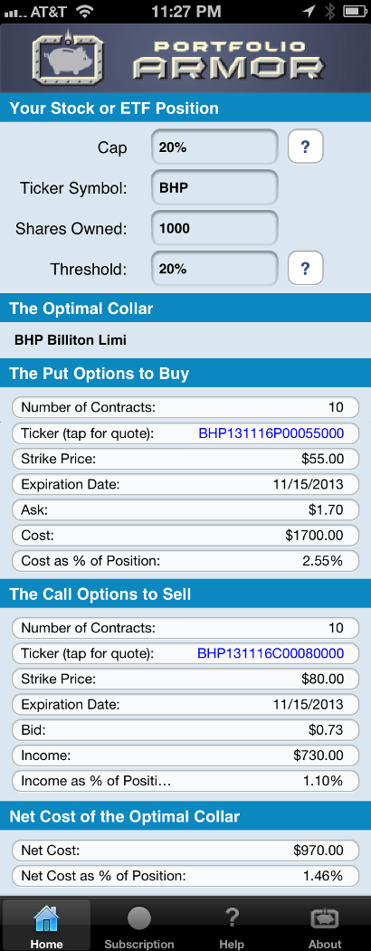The image size is (371, 951).
Task: Tap the help button next to Cap
Action: [x=306, y=147]
